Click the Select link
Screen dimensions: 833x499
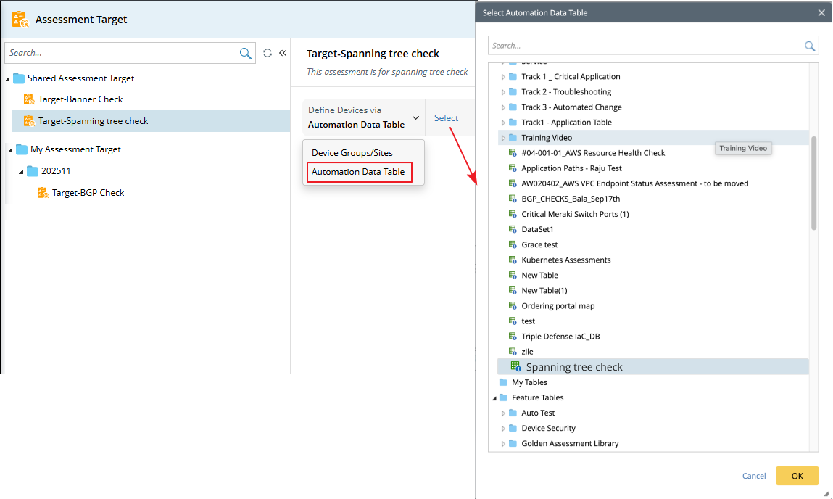tap(446, 118)
